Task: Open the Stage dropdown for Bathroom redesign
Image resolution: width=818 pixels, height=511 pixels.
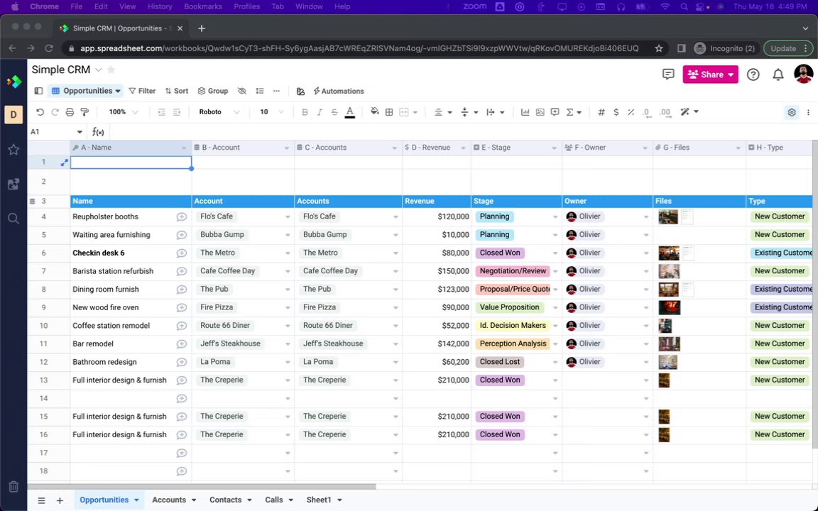Action: [555, 363]
